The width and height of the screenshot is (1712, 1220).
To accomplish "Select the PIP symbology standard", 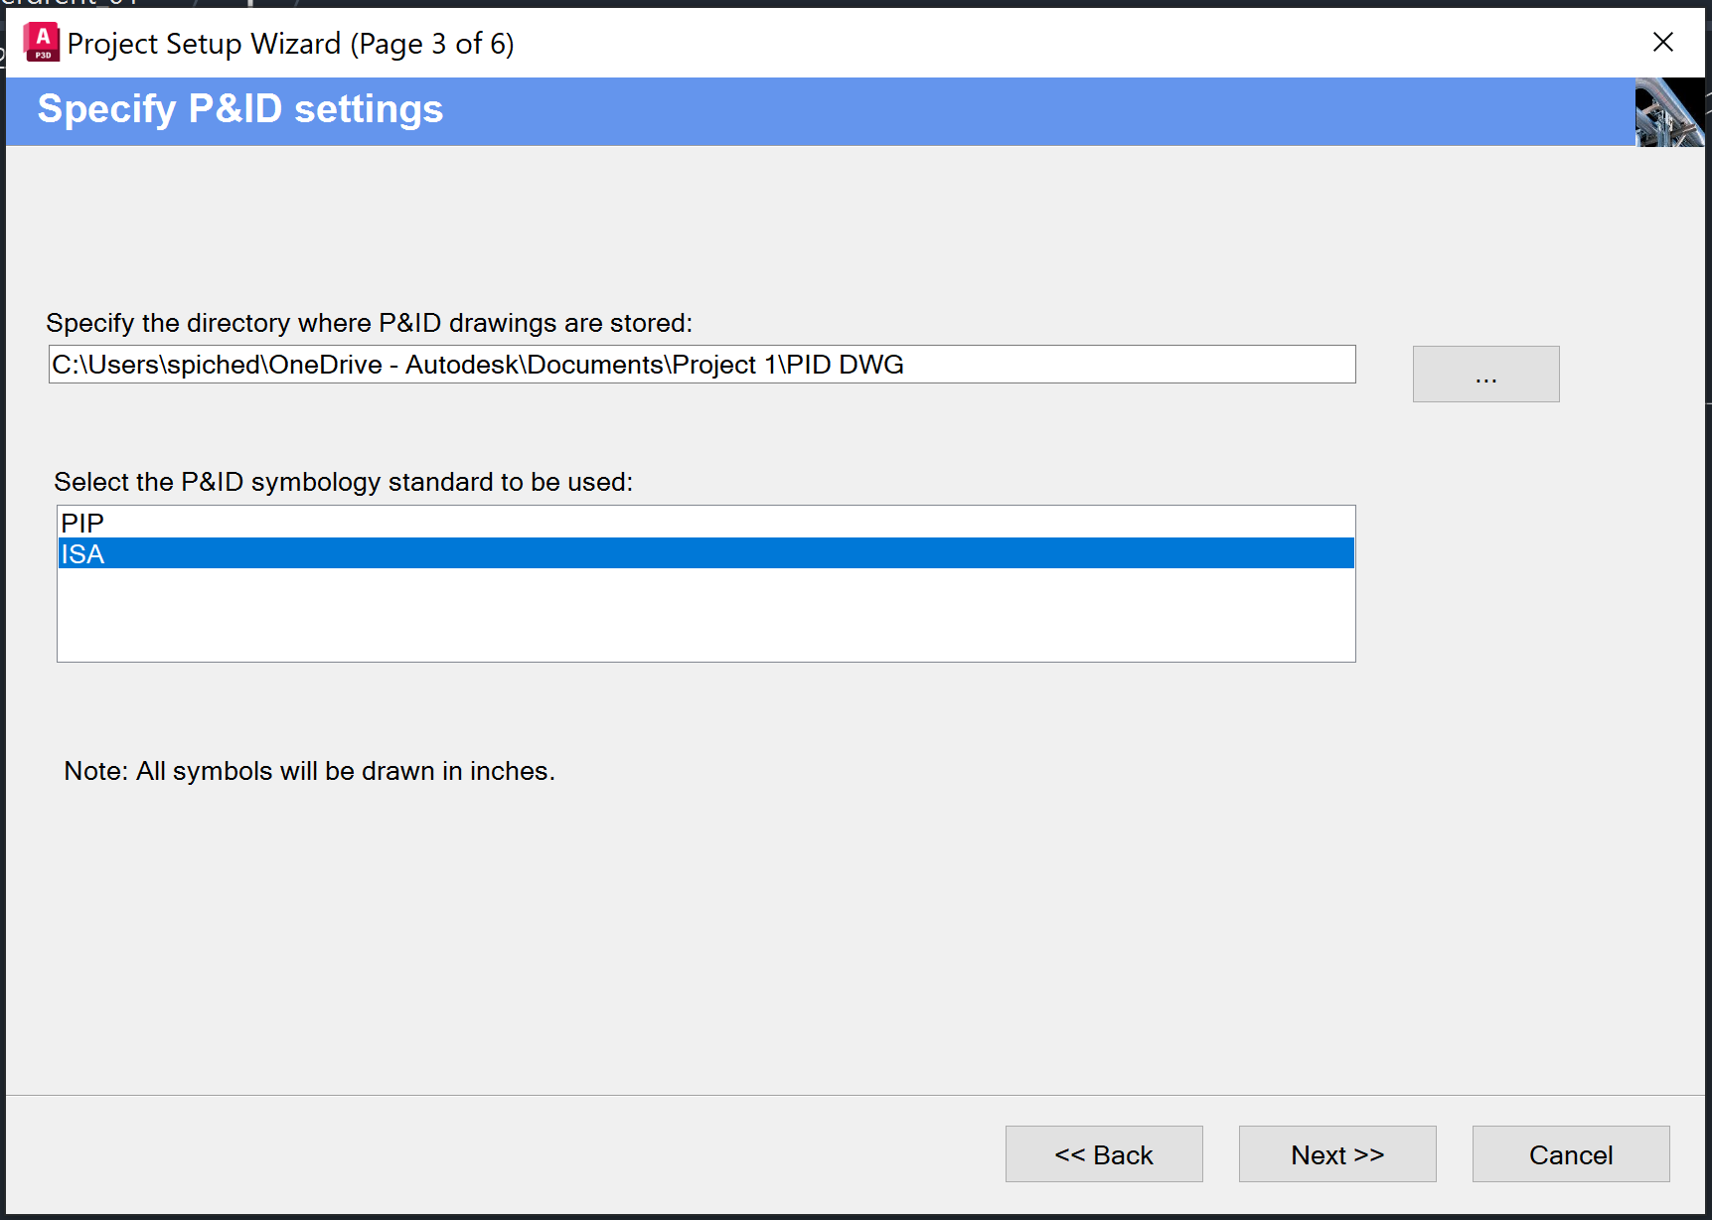I will [82, 523].
